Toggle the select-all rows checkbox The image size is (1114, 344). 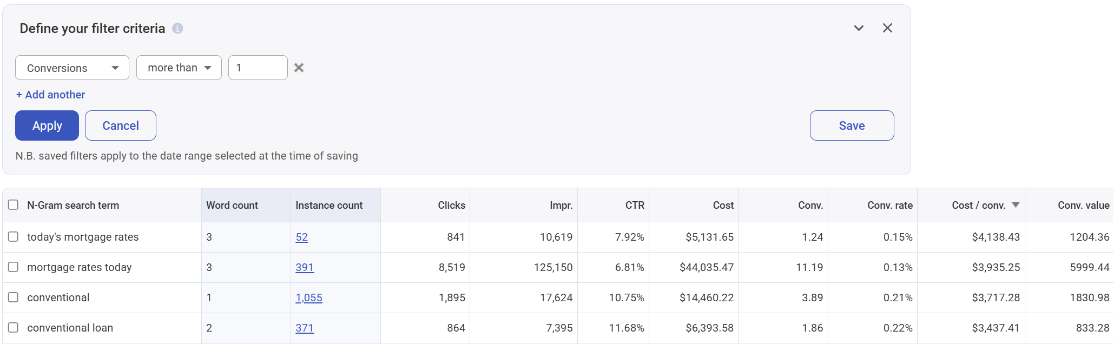coord(14,205)
